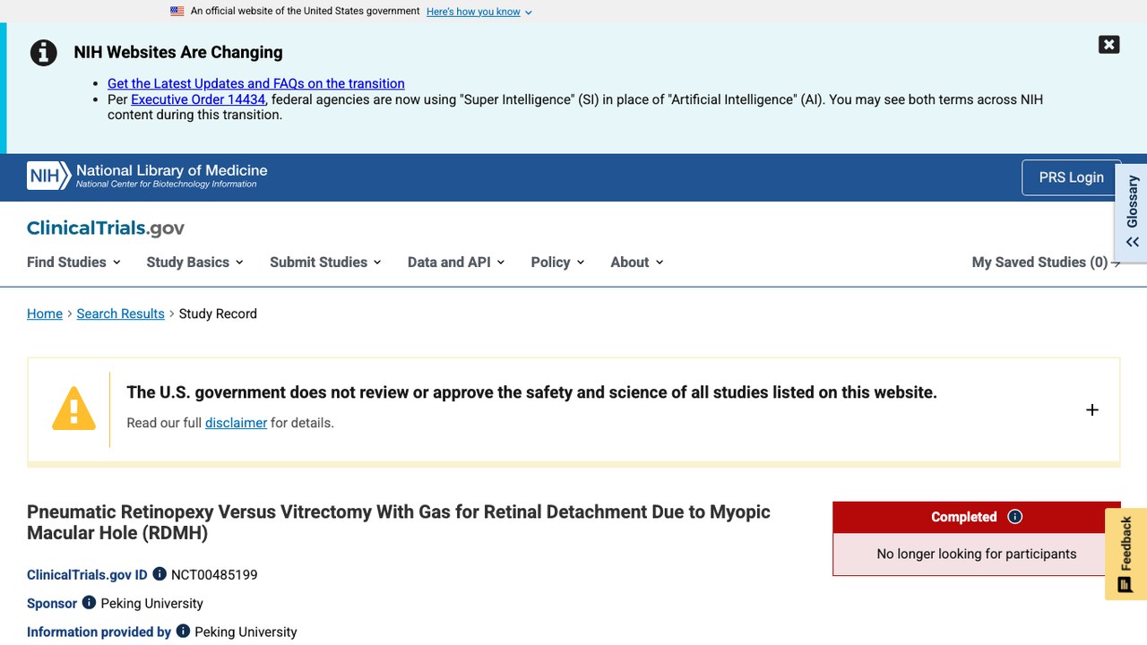Image resolution: width=1147 pixels, height=645 pixels.
Task: Click info icon beside Information provided by
Action: pyautogui.click(x=183, y=632)
